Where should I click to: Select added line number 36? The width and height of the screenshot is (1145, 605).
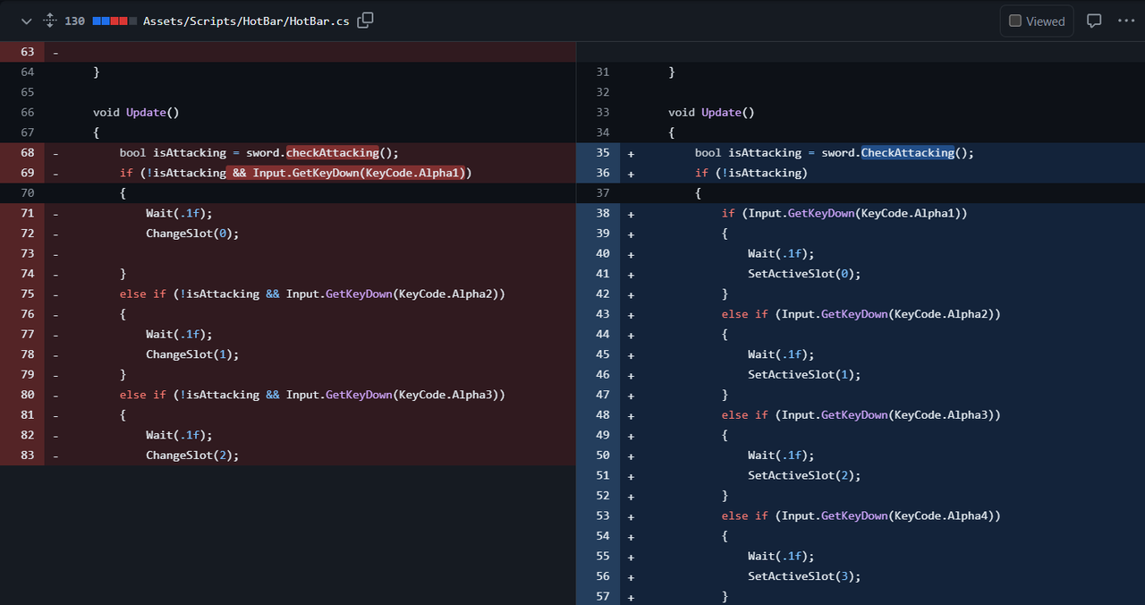(602, 173)
